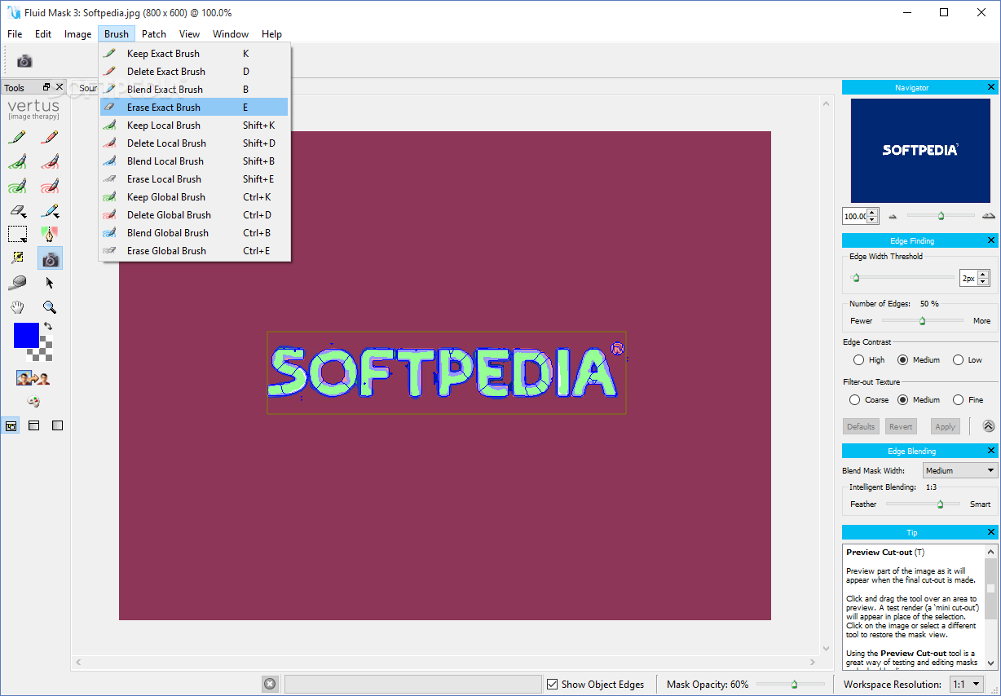The width and height of the screenshot is (1001, 696).
Task: Choose Erase Exact Brush from Brush menu
Action: tap(194, 107)
